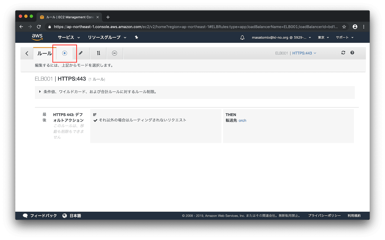Image resolution: width=385 pixels, height=240 pixels.
Task: Click the delete rules minus icon
Action: pyautogui.click(x=115, y=53)
